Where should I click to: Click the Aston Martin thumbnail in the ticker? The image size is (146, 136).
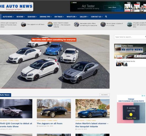50,24
